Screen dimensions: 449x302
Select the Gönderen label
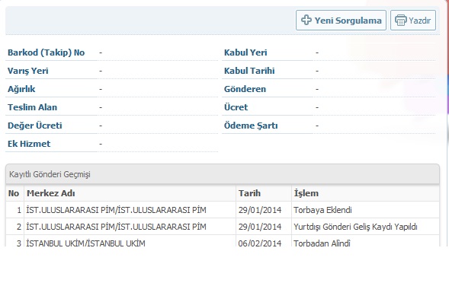(x=245, y=89)
